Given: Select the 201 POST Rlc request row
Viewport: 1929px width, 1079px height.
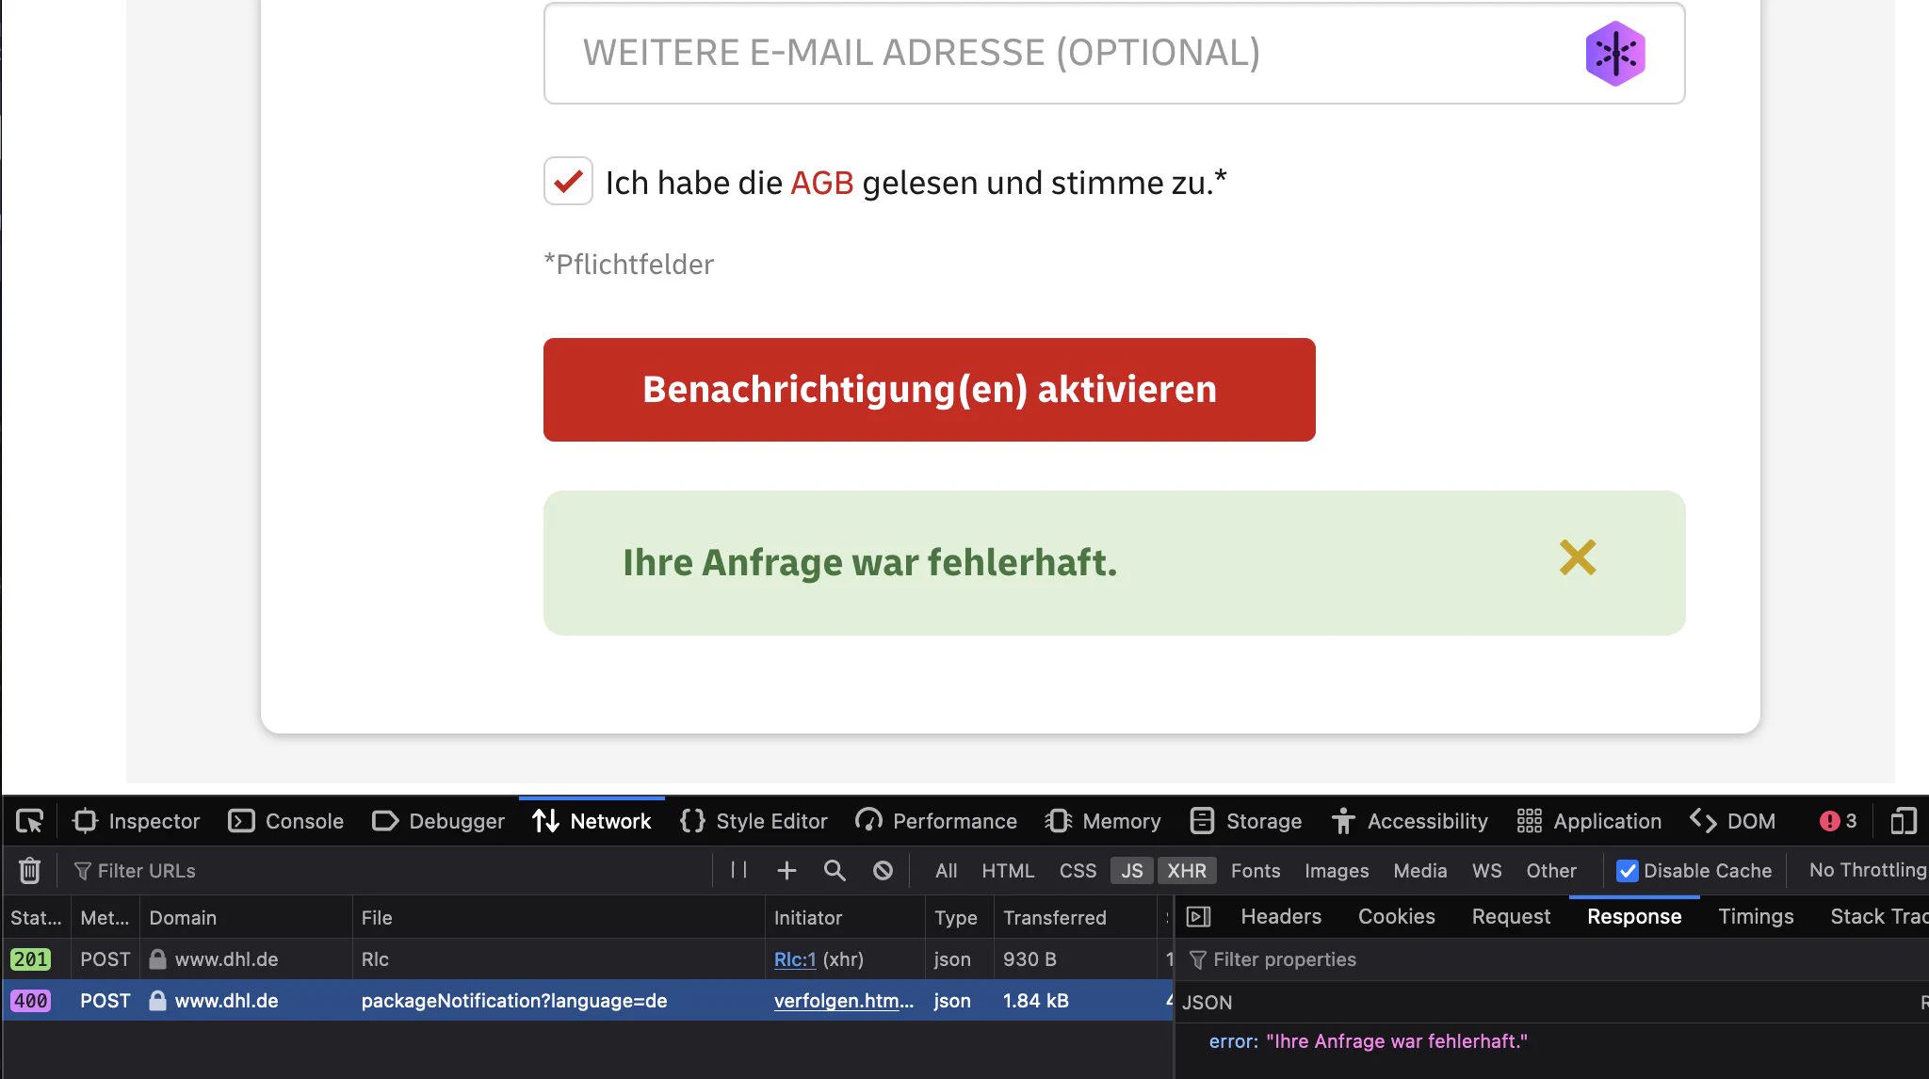Looking at the screenshot, I should 588,958.
